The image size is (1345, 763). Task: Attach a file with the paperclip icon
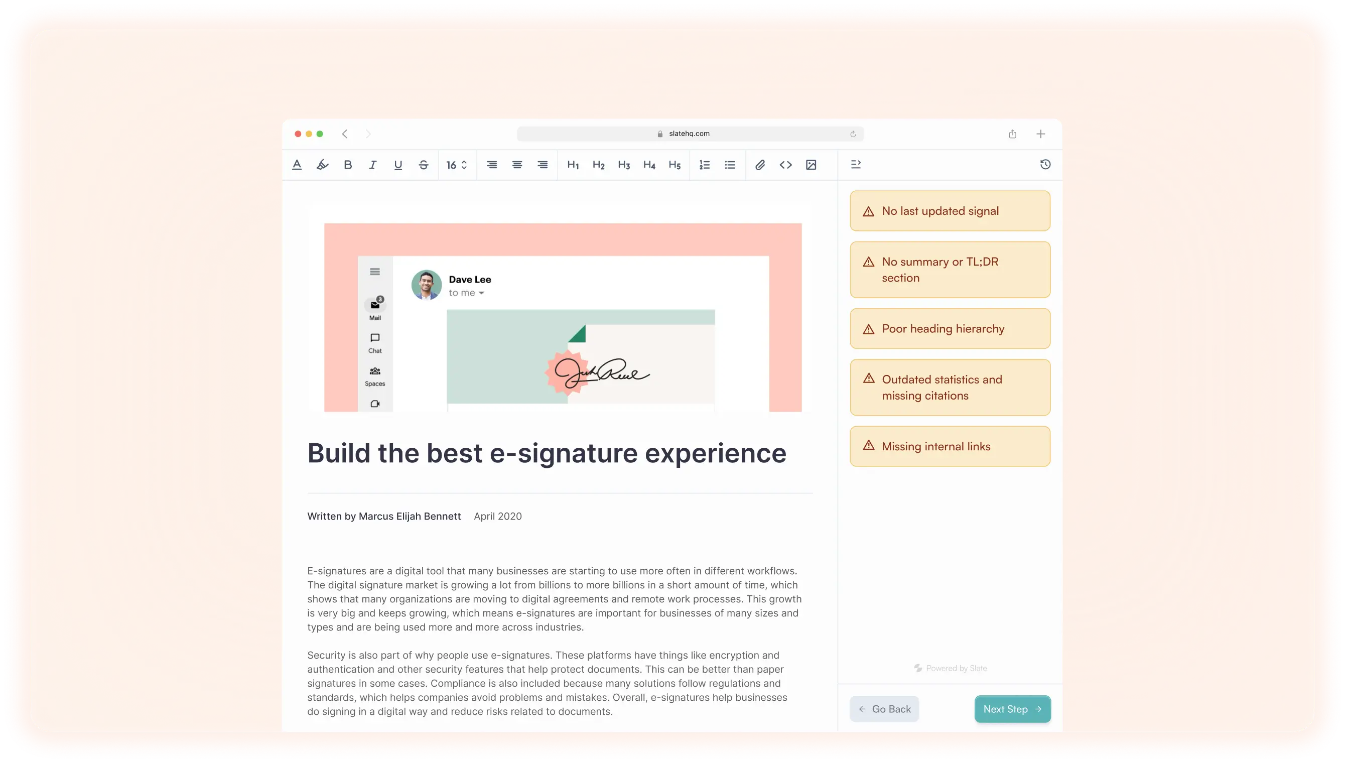760,165
